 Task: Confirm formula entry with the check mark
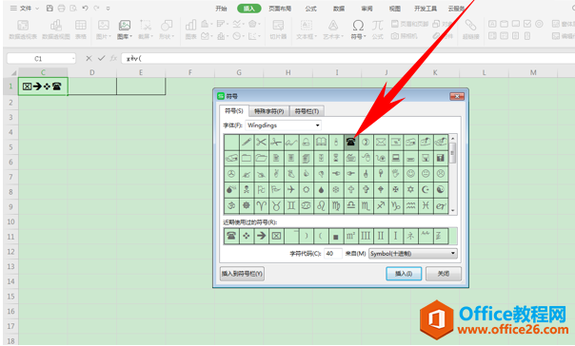click(x=101, y=58)
